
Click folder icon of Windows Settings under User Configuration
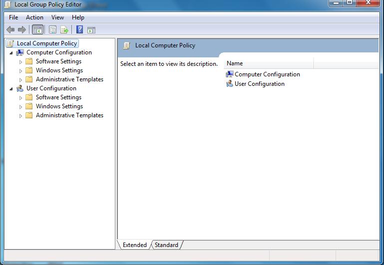[x=29, y=106]
